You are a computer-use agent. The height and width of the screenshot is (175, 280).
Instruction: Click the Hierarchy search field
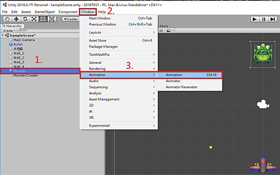49,30
